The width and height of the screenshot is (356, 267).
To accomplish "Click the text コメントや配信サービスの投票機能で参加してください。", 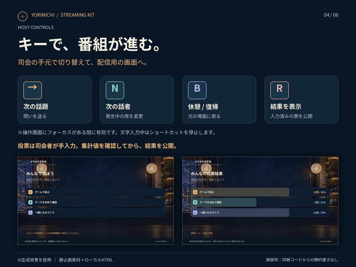I will coord(53,233).
